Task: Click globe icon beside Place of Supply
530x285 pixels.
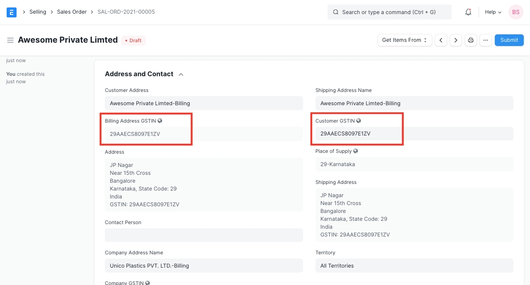Action: [x=356, y=151]
